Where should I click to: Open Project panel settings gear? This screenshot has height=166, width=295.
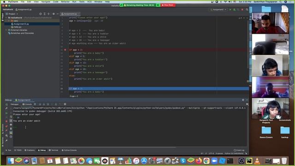pyautogui.click(x=53, y=14)
